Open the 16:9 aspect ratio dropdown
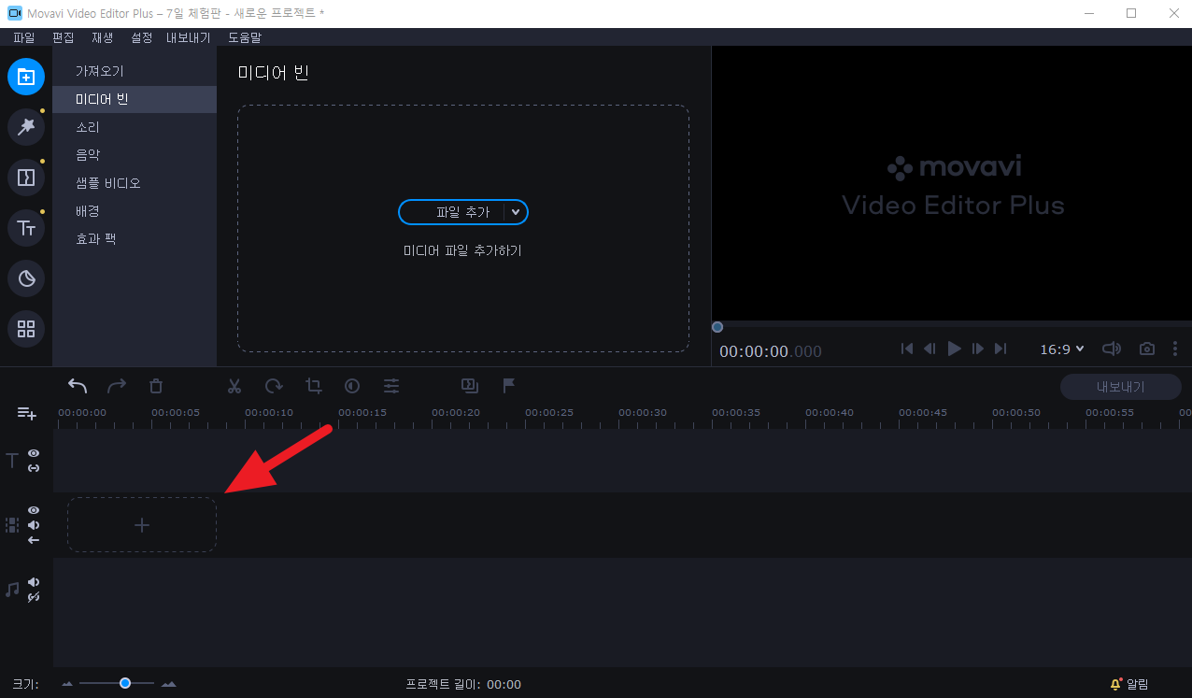 (1062, 349)
